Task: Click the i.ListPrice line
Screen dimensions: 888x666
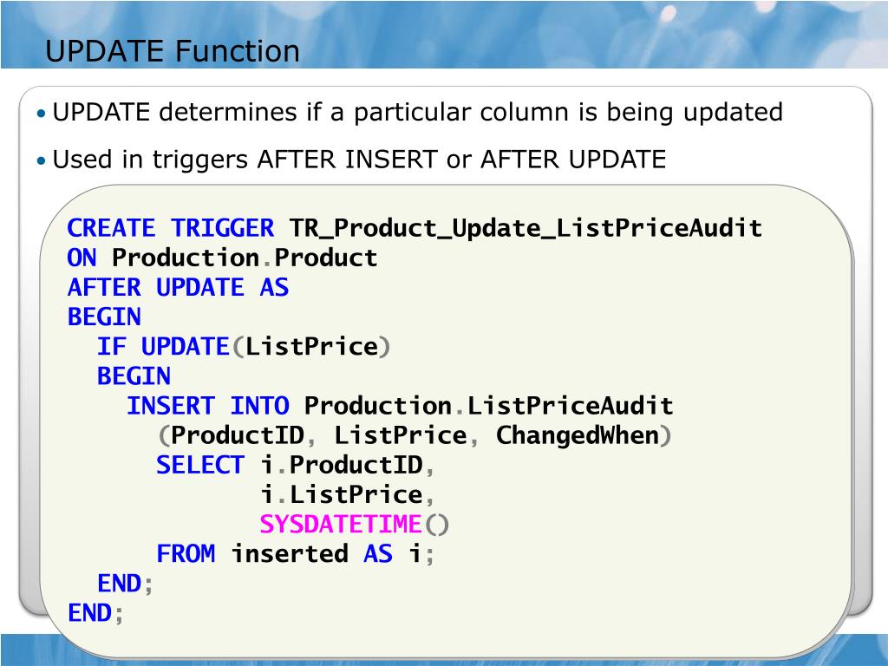Action: (x=342, y=494)
